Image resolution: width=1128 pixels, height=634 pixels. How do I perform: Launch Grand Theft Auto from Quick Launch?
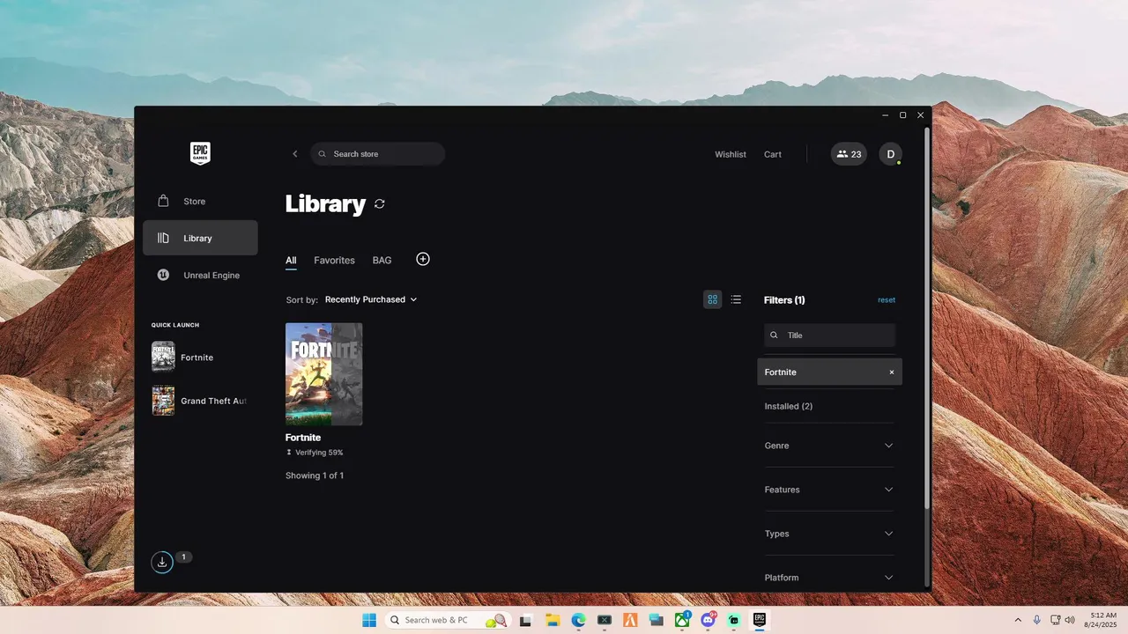coord(200,401)
